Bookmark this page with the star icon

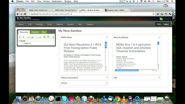pos(153,14)
